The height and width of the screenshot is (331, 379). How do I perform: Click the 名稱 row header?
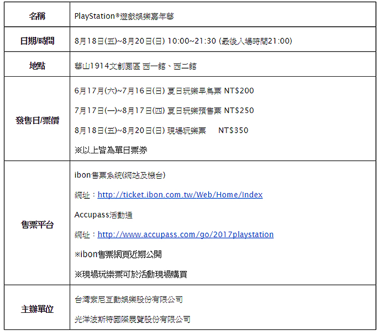[37, 16]
